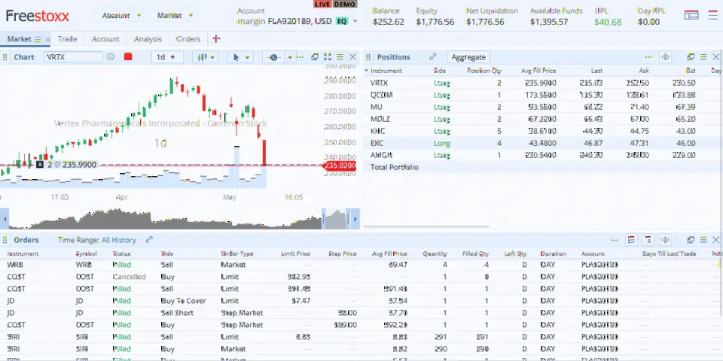Open Market tab menu icon
Screen dimensions: 723x361
38,40
